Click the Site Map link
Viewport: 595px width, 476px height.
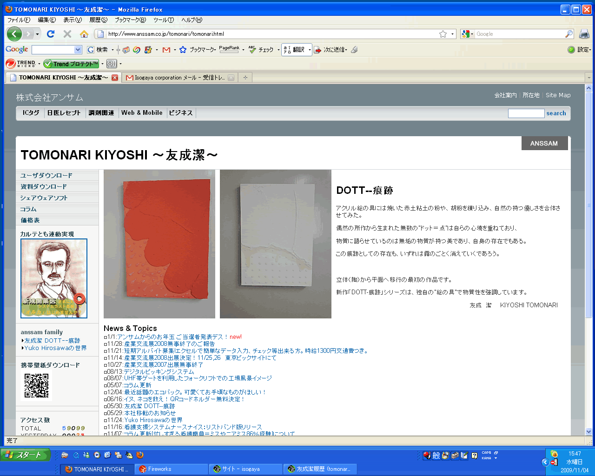coord(558,95)
